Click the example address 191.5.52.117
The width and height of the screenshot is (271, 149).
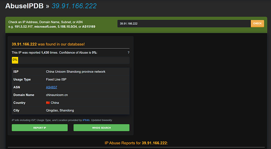24,27
